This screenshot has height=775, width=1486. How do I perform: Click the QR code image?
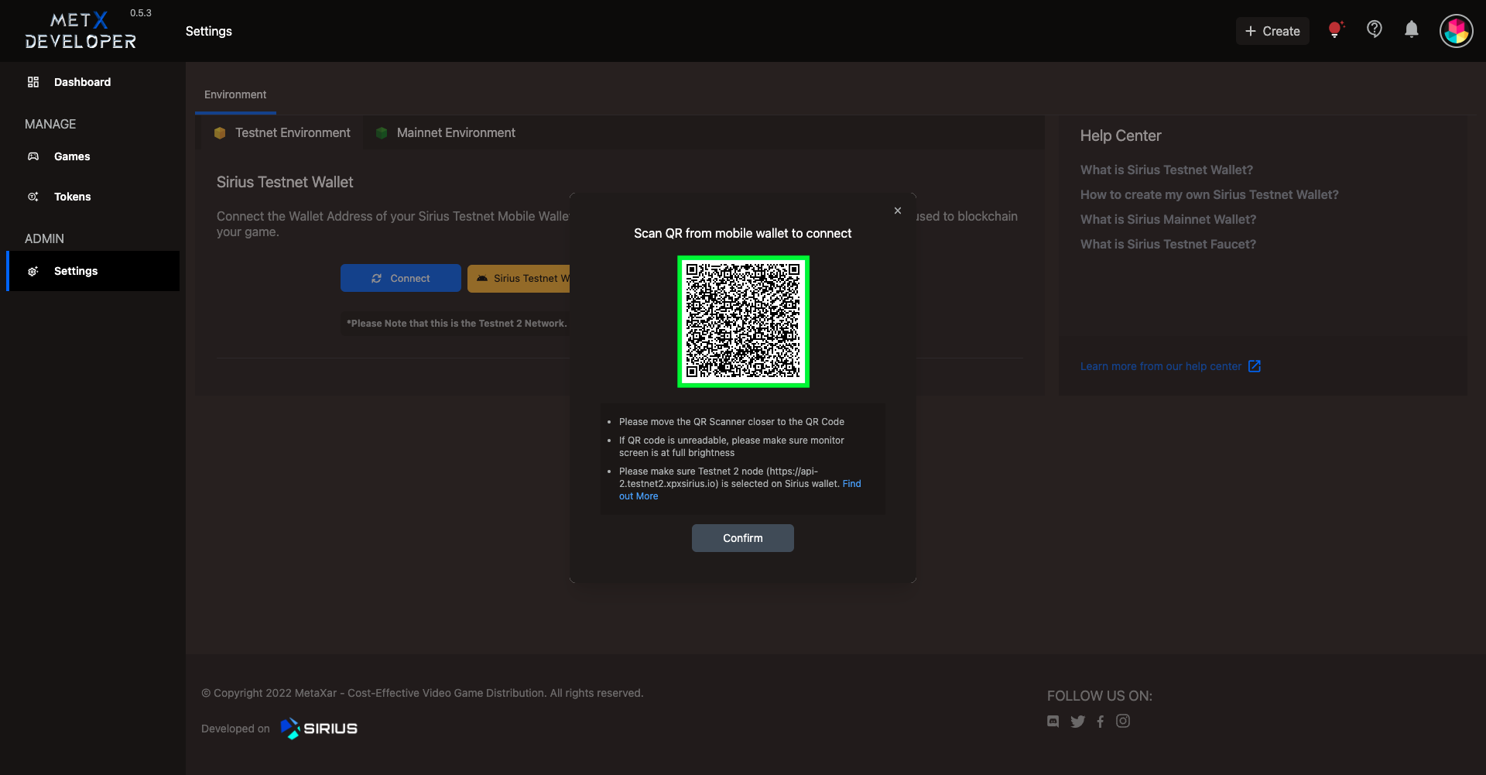(743, 321)
